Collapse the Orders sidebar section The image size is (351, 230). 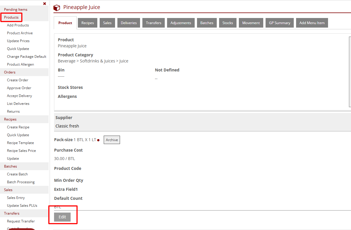[10, 72]
